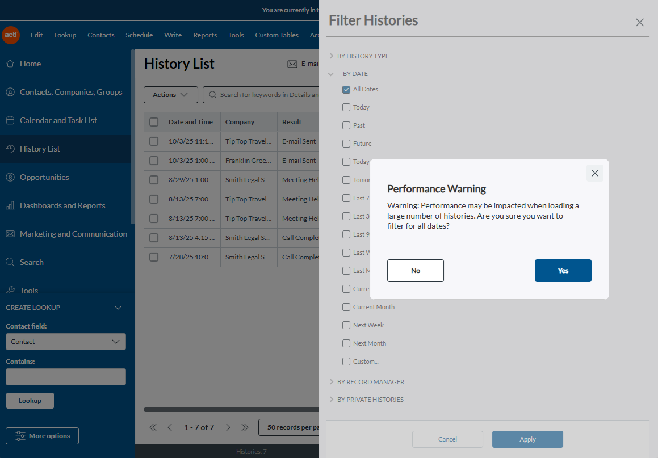Image resolution: width=658 pixels, height=458 pixels.
Task: Click the horizontal scrollbar under the table
Action: [x=231, y=410]
